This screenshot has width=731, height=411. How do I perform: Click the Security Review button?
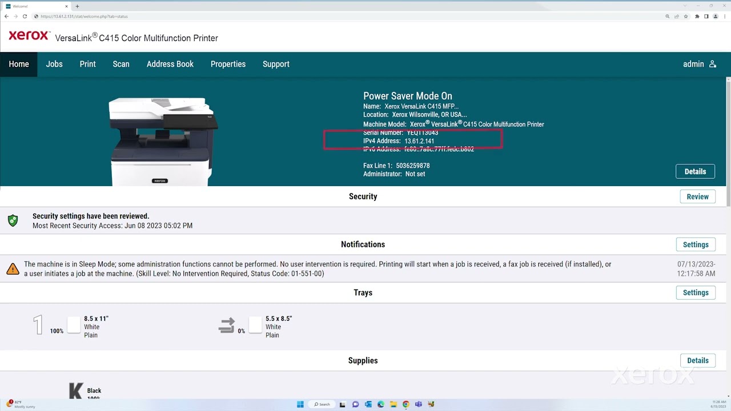click(697, 196)
